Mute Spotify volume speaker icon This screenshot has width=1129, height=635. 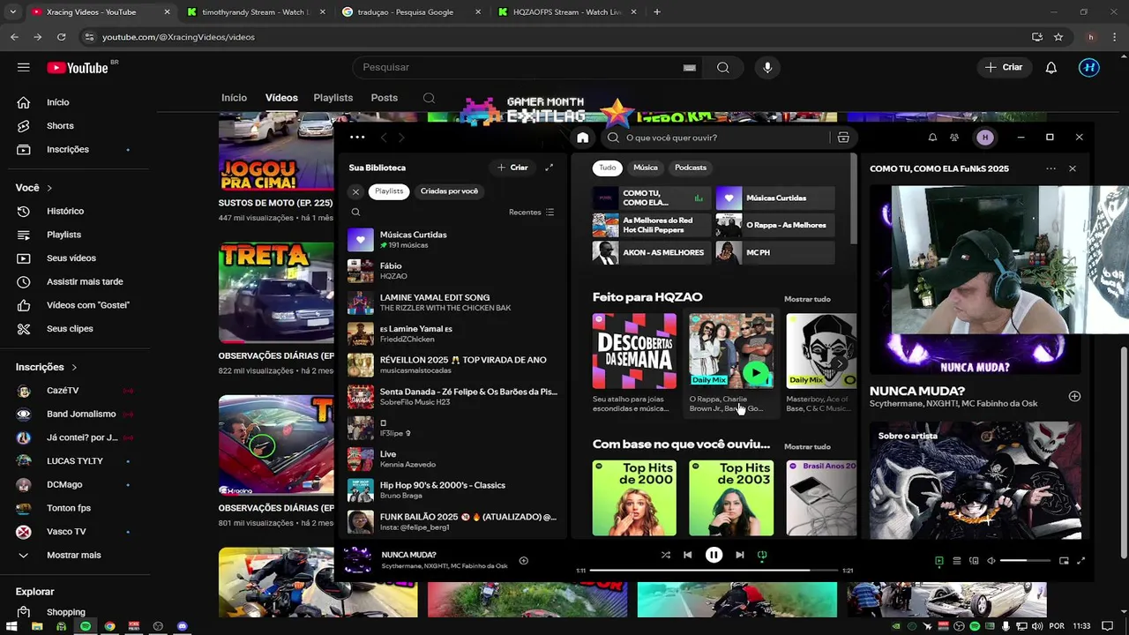coord(991,561)
